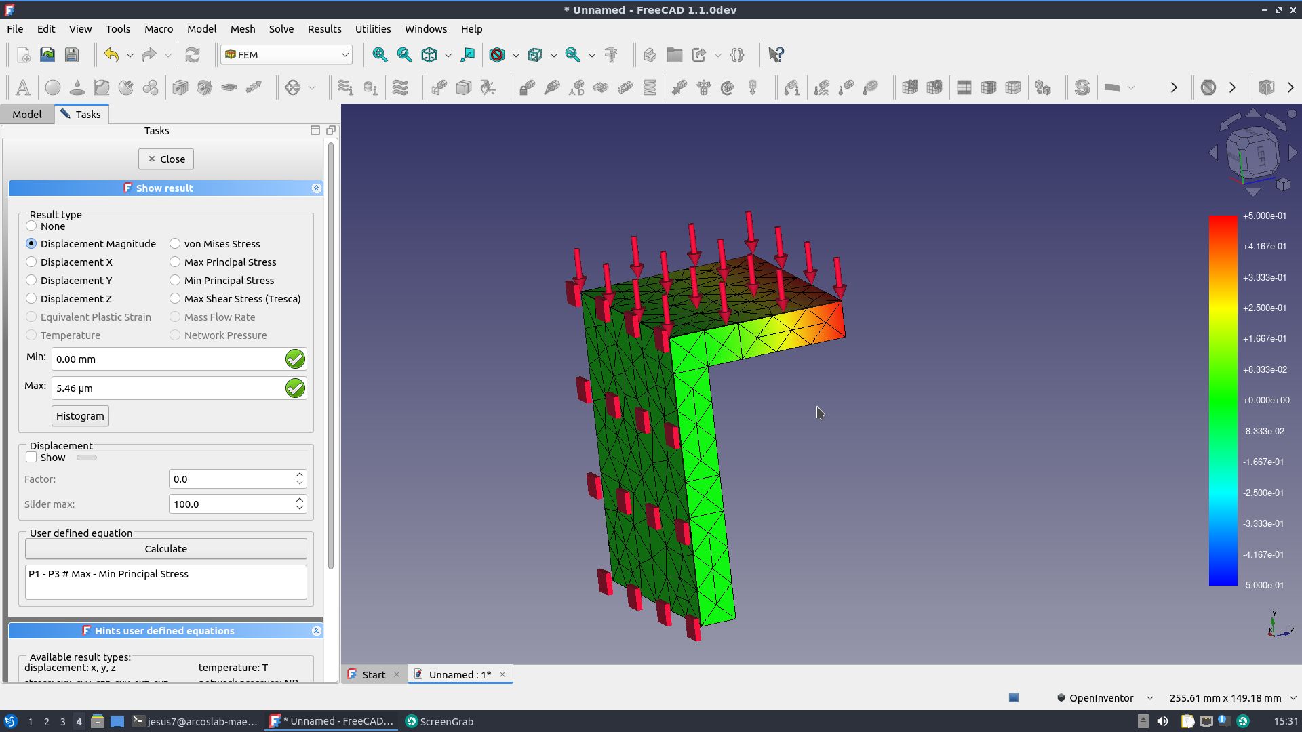Collapse Hints user defined equations section
The image size is (1302, 732).
coord(316,631)
